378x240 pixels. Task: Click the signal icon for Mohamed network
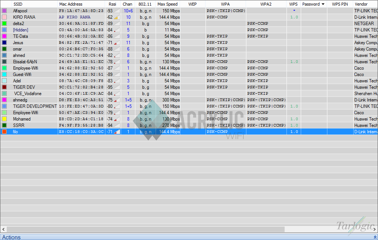pyautogui.click(x=117, y=119)
